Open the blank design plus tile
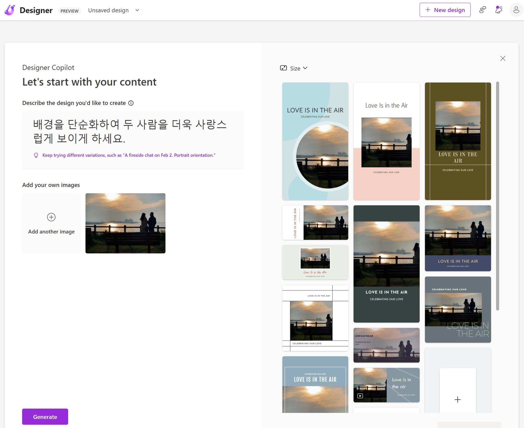Viewport: 524px width, 428px height. (x=457, y=399)
